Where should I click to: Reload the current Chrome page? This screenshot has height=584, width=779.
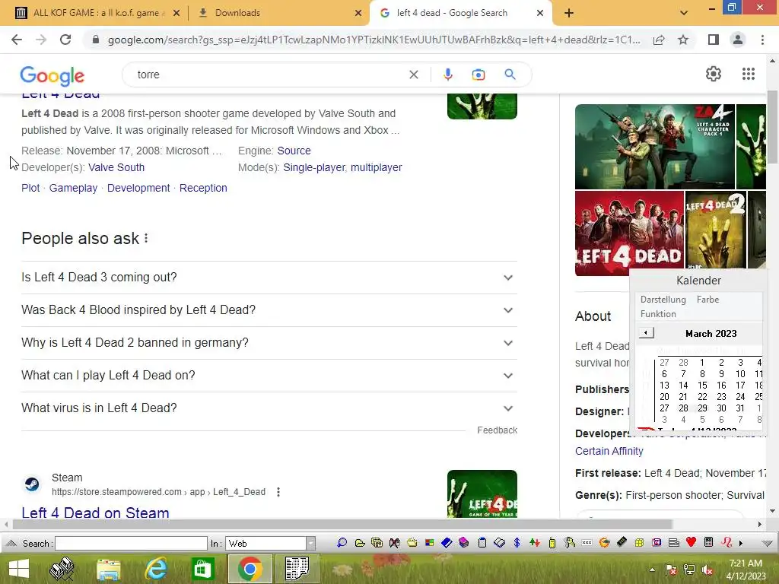click(x=65, y=40)
